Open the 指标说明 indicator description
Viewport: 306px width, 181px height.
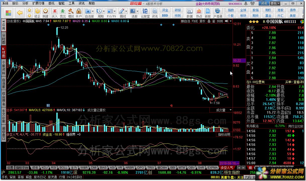[224, 134]
